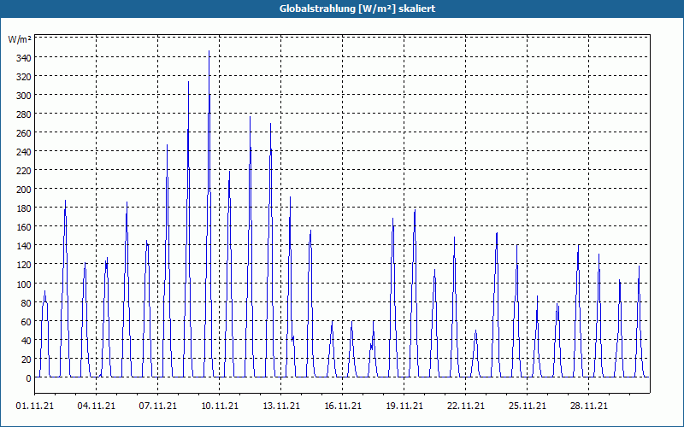Select the y-axis value '320'
This screenshot has width=684, height=427.
point(24,77)
